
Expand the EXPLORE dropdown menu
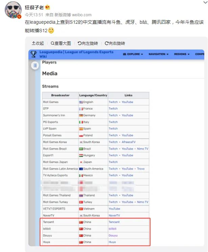[x=133, y=54]
